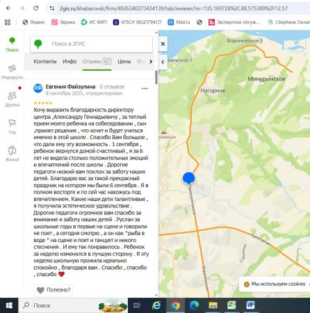Open the Гид guide flag icon
The width and height of the screenshot is (310, 313).
pyautogui.click(x=12, y=127)
